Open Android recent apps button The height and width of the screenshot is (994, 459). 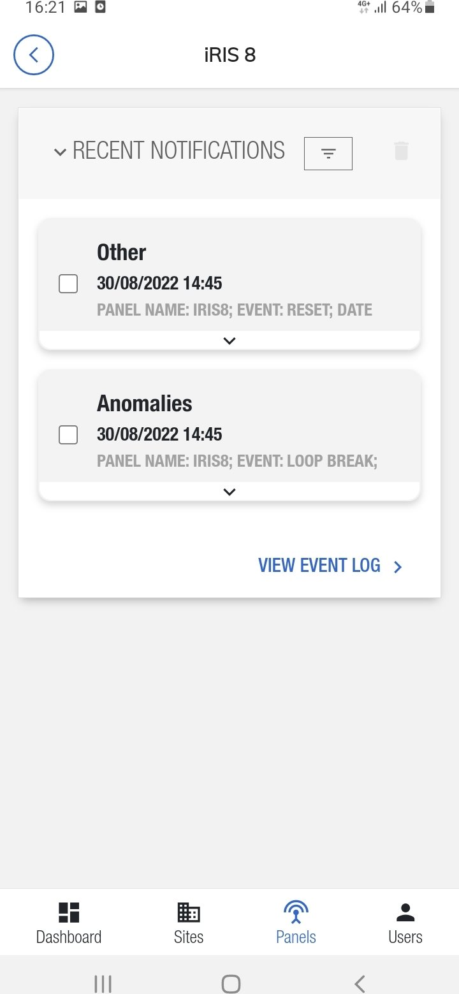(103, 983)
